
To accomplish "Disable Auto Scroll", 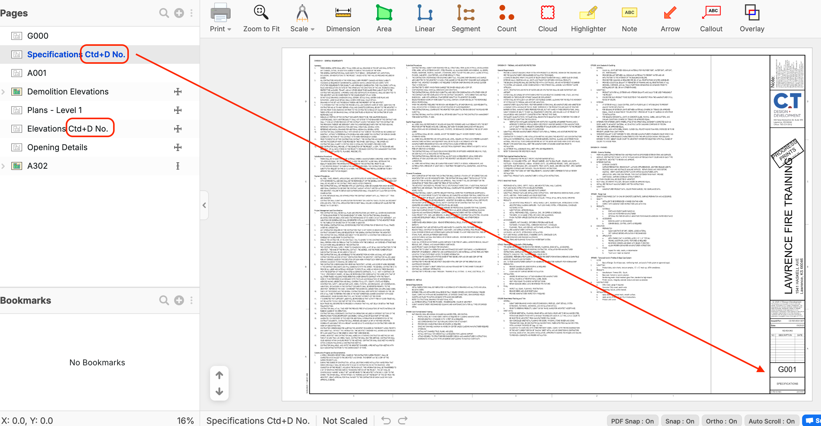I will coord(771,421).
